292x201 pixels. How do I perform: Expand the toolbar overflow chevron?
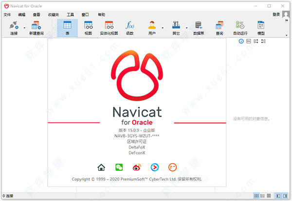tap(287, 20)
